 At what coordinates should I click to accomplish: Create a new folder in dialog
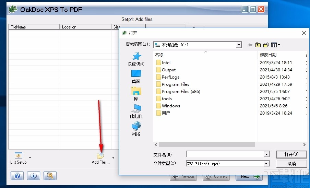266,45
